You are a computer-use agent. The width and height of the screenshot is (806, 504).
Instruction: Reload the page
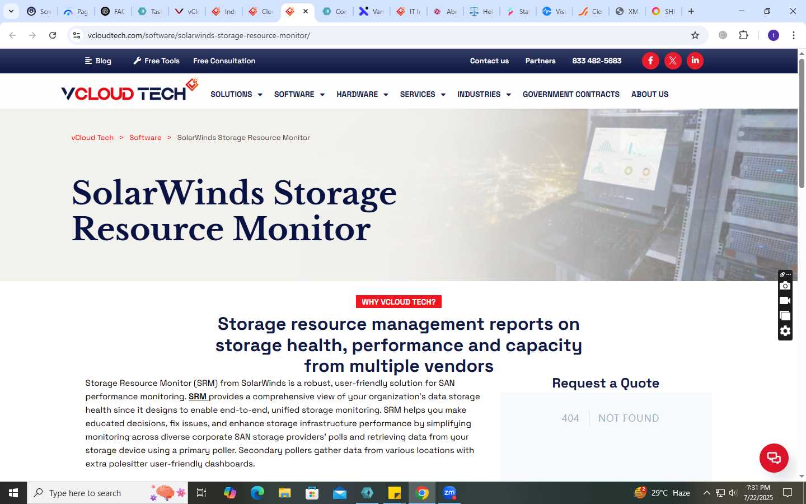(x=53, y=35)
